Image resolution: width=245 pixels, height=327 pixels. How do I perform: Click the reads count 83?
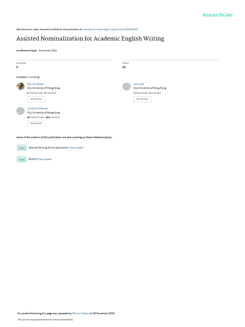click(124, 67)
